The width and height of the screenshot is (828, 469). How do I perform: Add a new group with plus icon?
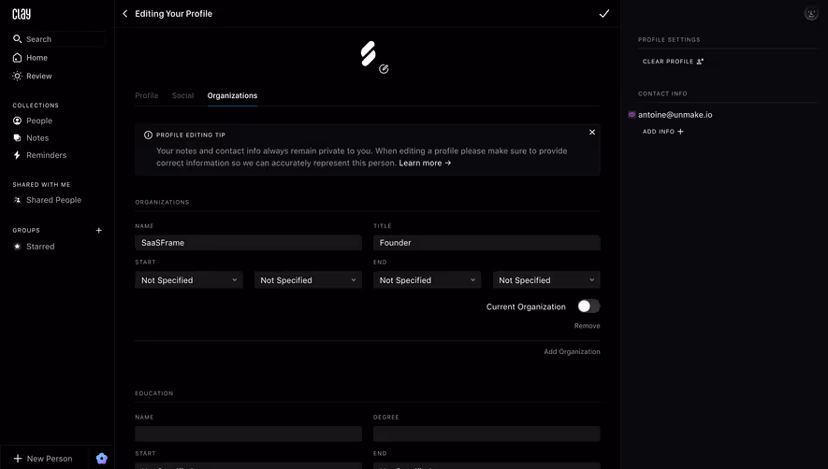coord(99,230)
